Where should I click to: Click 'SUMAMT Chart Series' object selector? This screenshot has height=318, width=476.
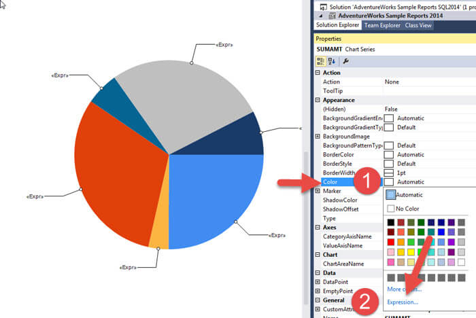pos(395,49)
